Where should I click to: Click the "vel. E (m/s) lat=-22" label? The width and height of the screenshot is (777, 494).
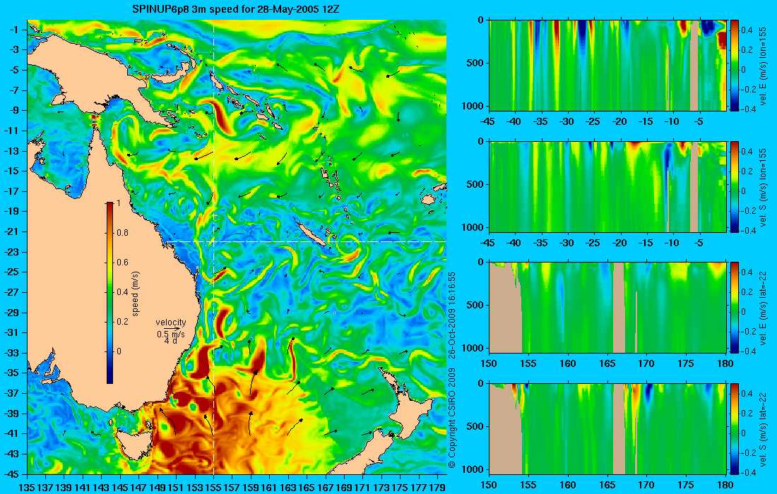pos(763,308)
